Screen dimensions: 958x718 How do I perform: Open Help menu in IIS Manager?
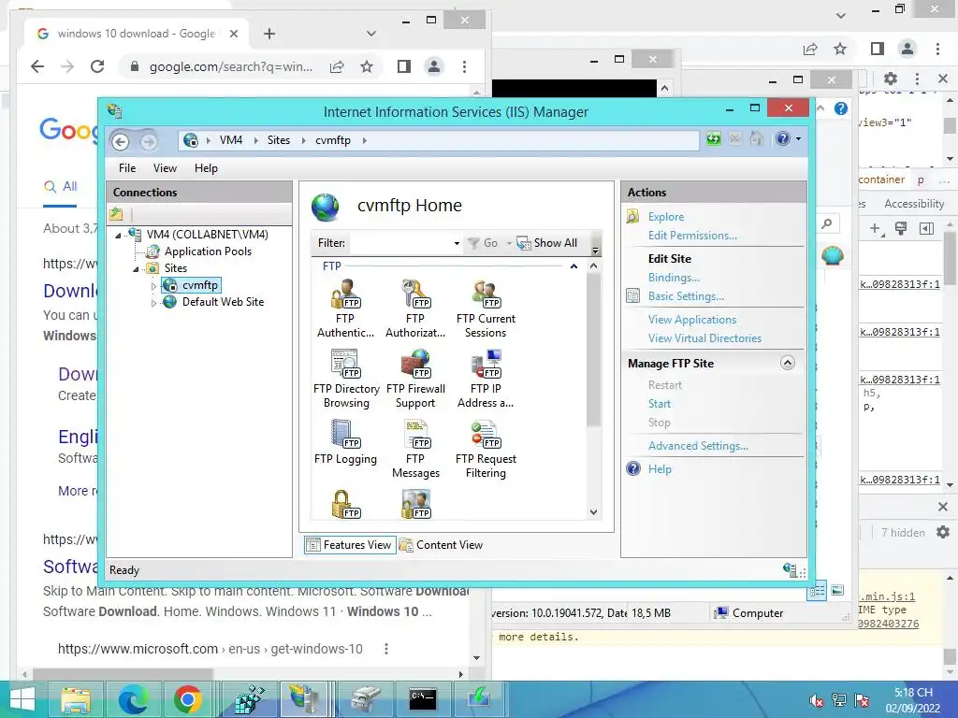point(206,168)
